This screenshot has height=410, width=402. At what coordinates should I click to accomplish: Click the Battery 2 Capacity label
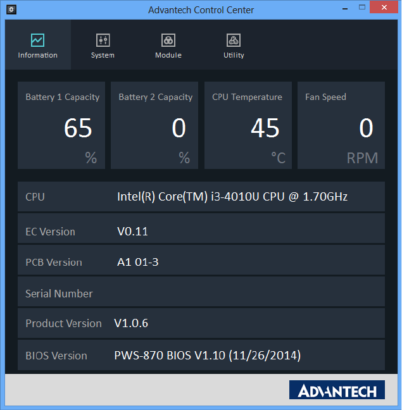(156, 97)
